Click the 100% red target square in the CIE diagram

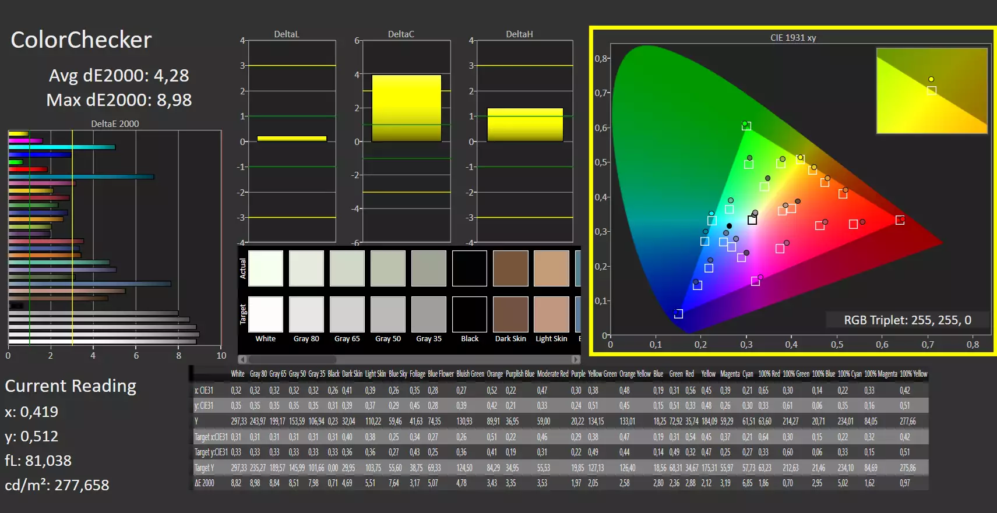(x=900, y=220)
